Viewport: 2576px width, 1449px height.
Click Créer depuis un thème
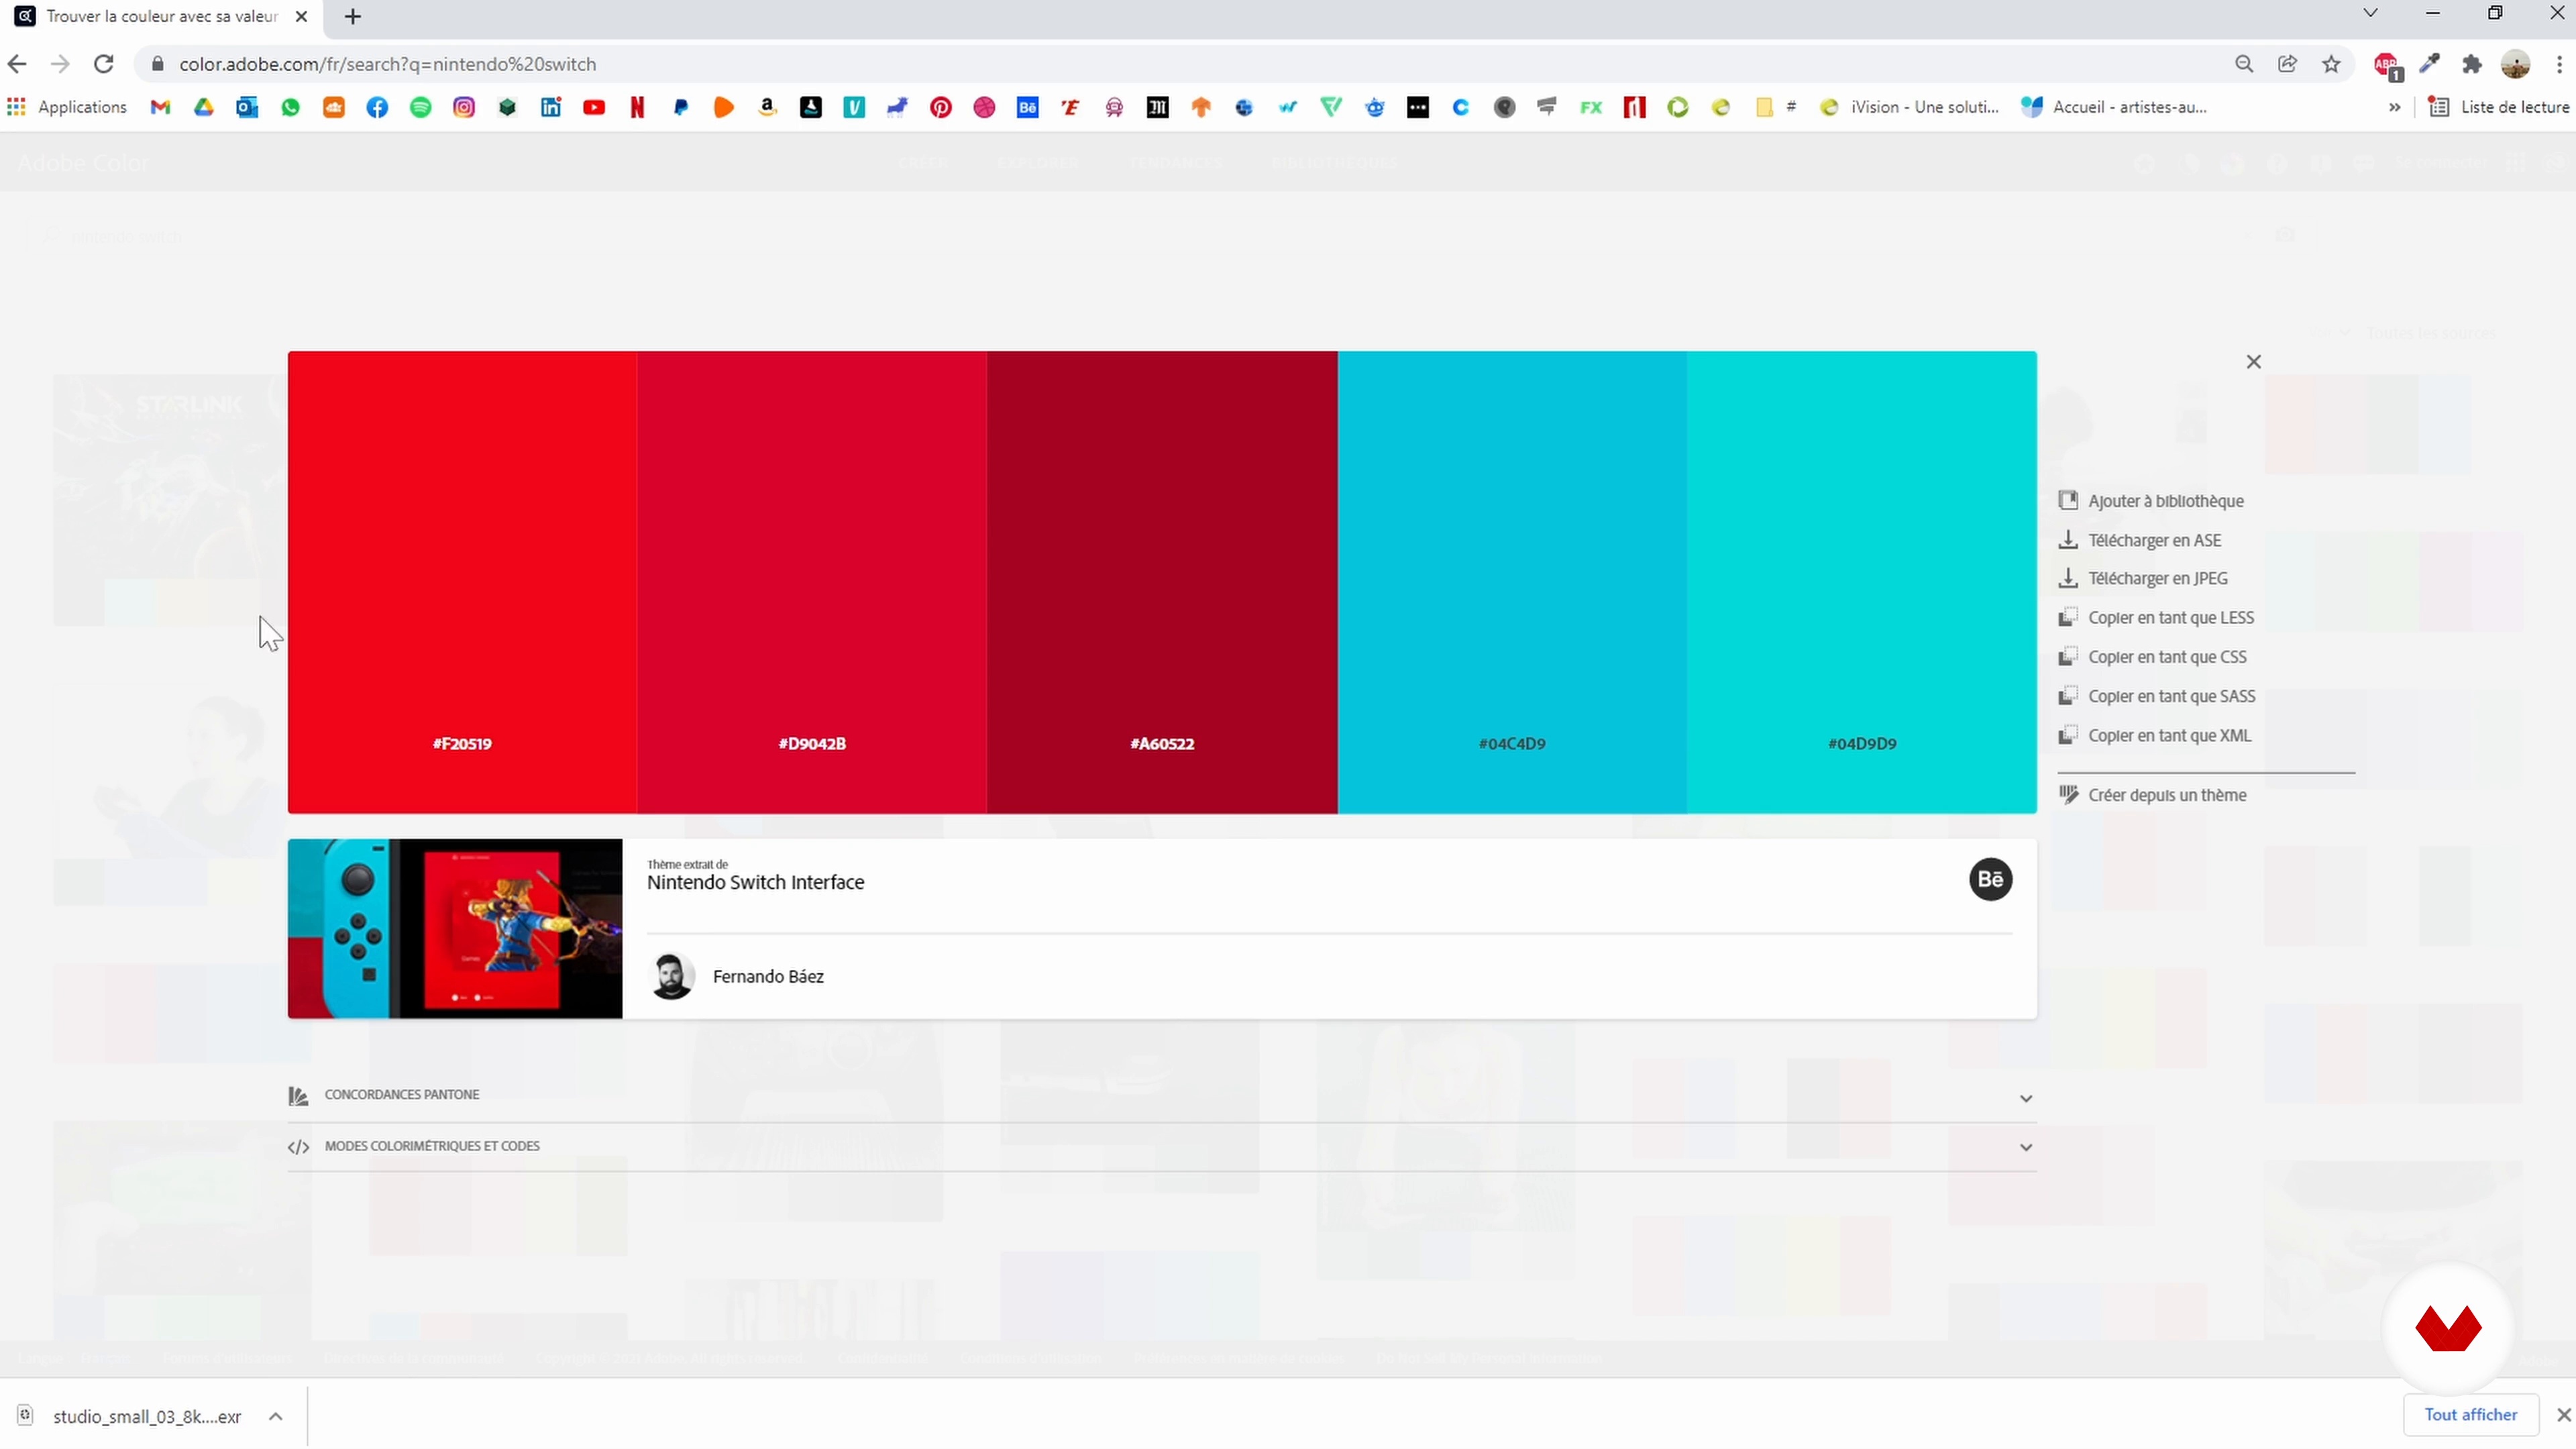pos(2152,795)
